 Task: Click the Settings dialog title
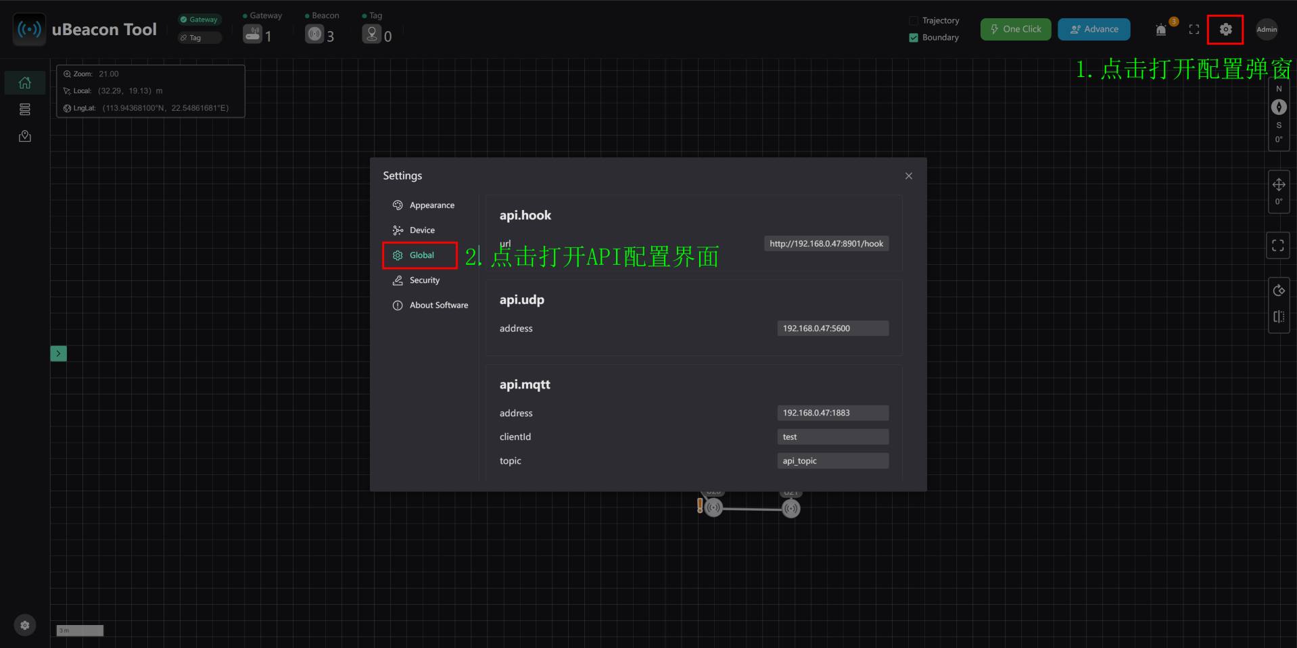click(402, 176)
